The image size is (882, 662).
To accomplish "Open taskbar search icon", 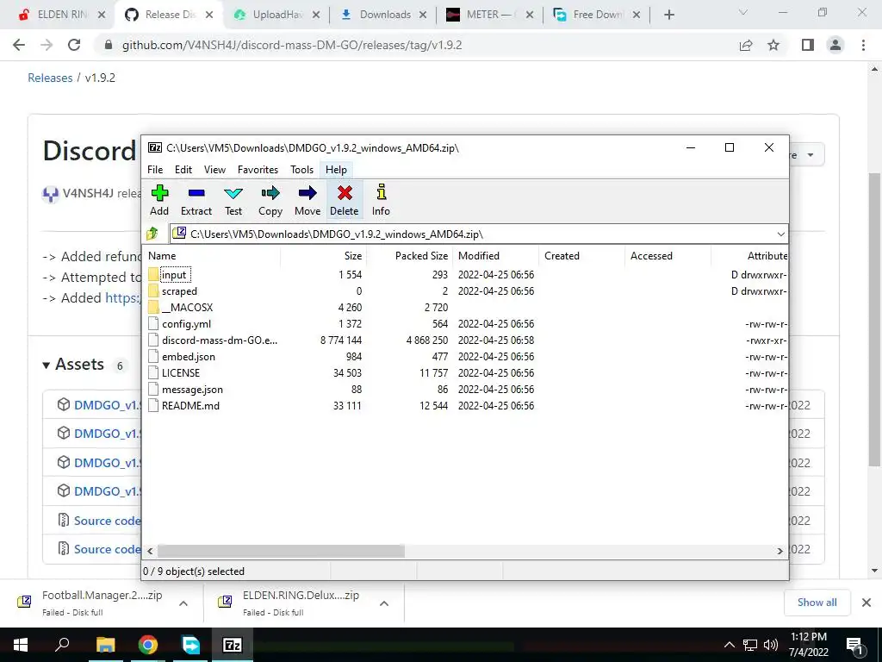I will click(62, 645).
